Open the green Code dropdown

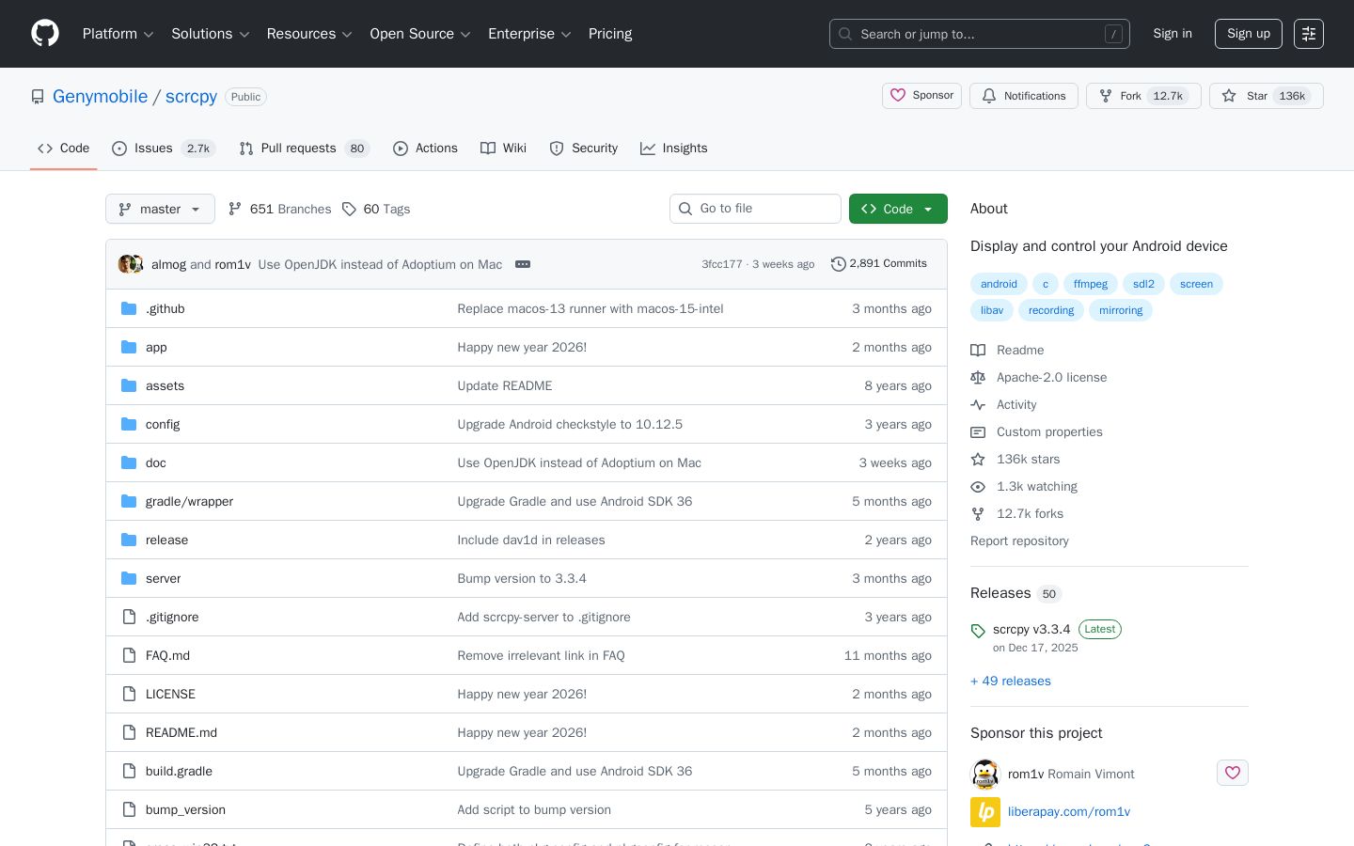pyautogui.click(x=898, y=209)
